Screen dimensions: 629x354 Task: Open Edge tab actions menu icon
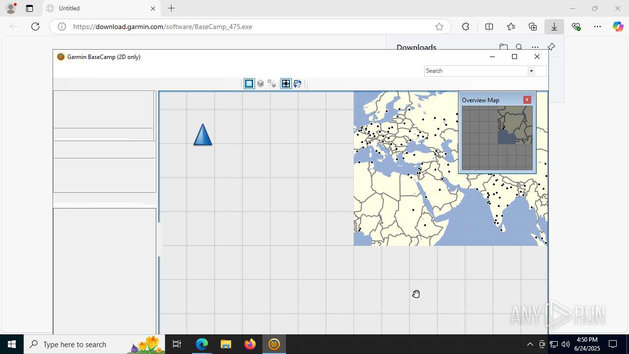29,8
